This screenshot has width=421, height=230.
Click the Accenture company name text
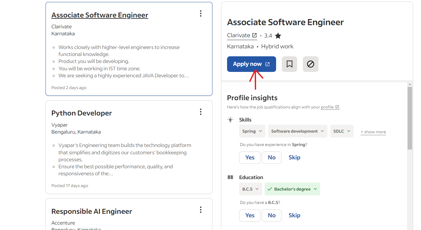[x=63, y=223]
